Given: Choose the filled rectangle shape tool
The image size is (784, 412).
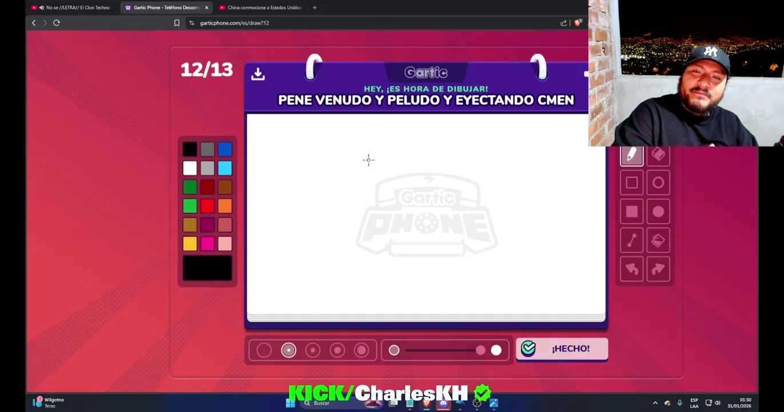Looking at the screenshot, I should [631, 212].
